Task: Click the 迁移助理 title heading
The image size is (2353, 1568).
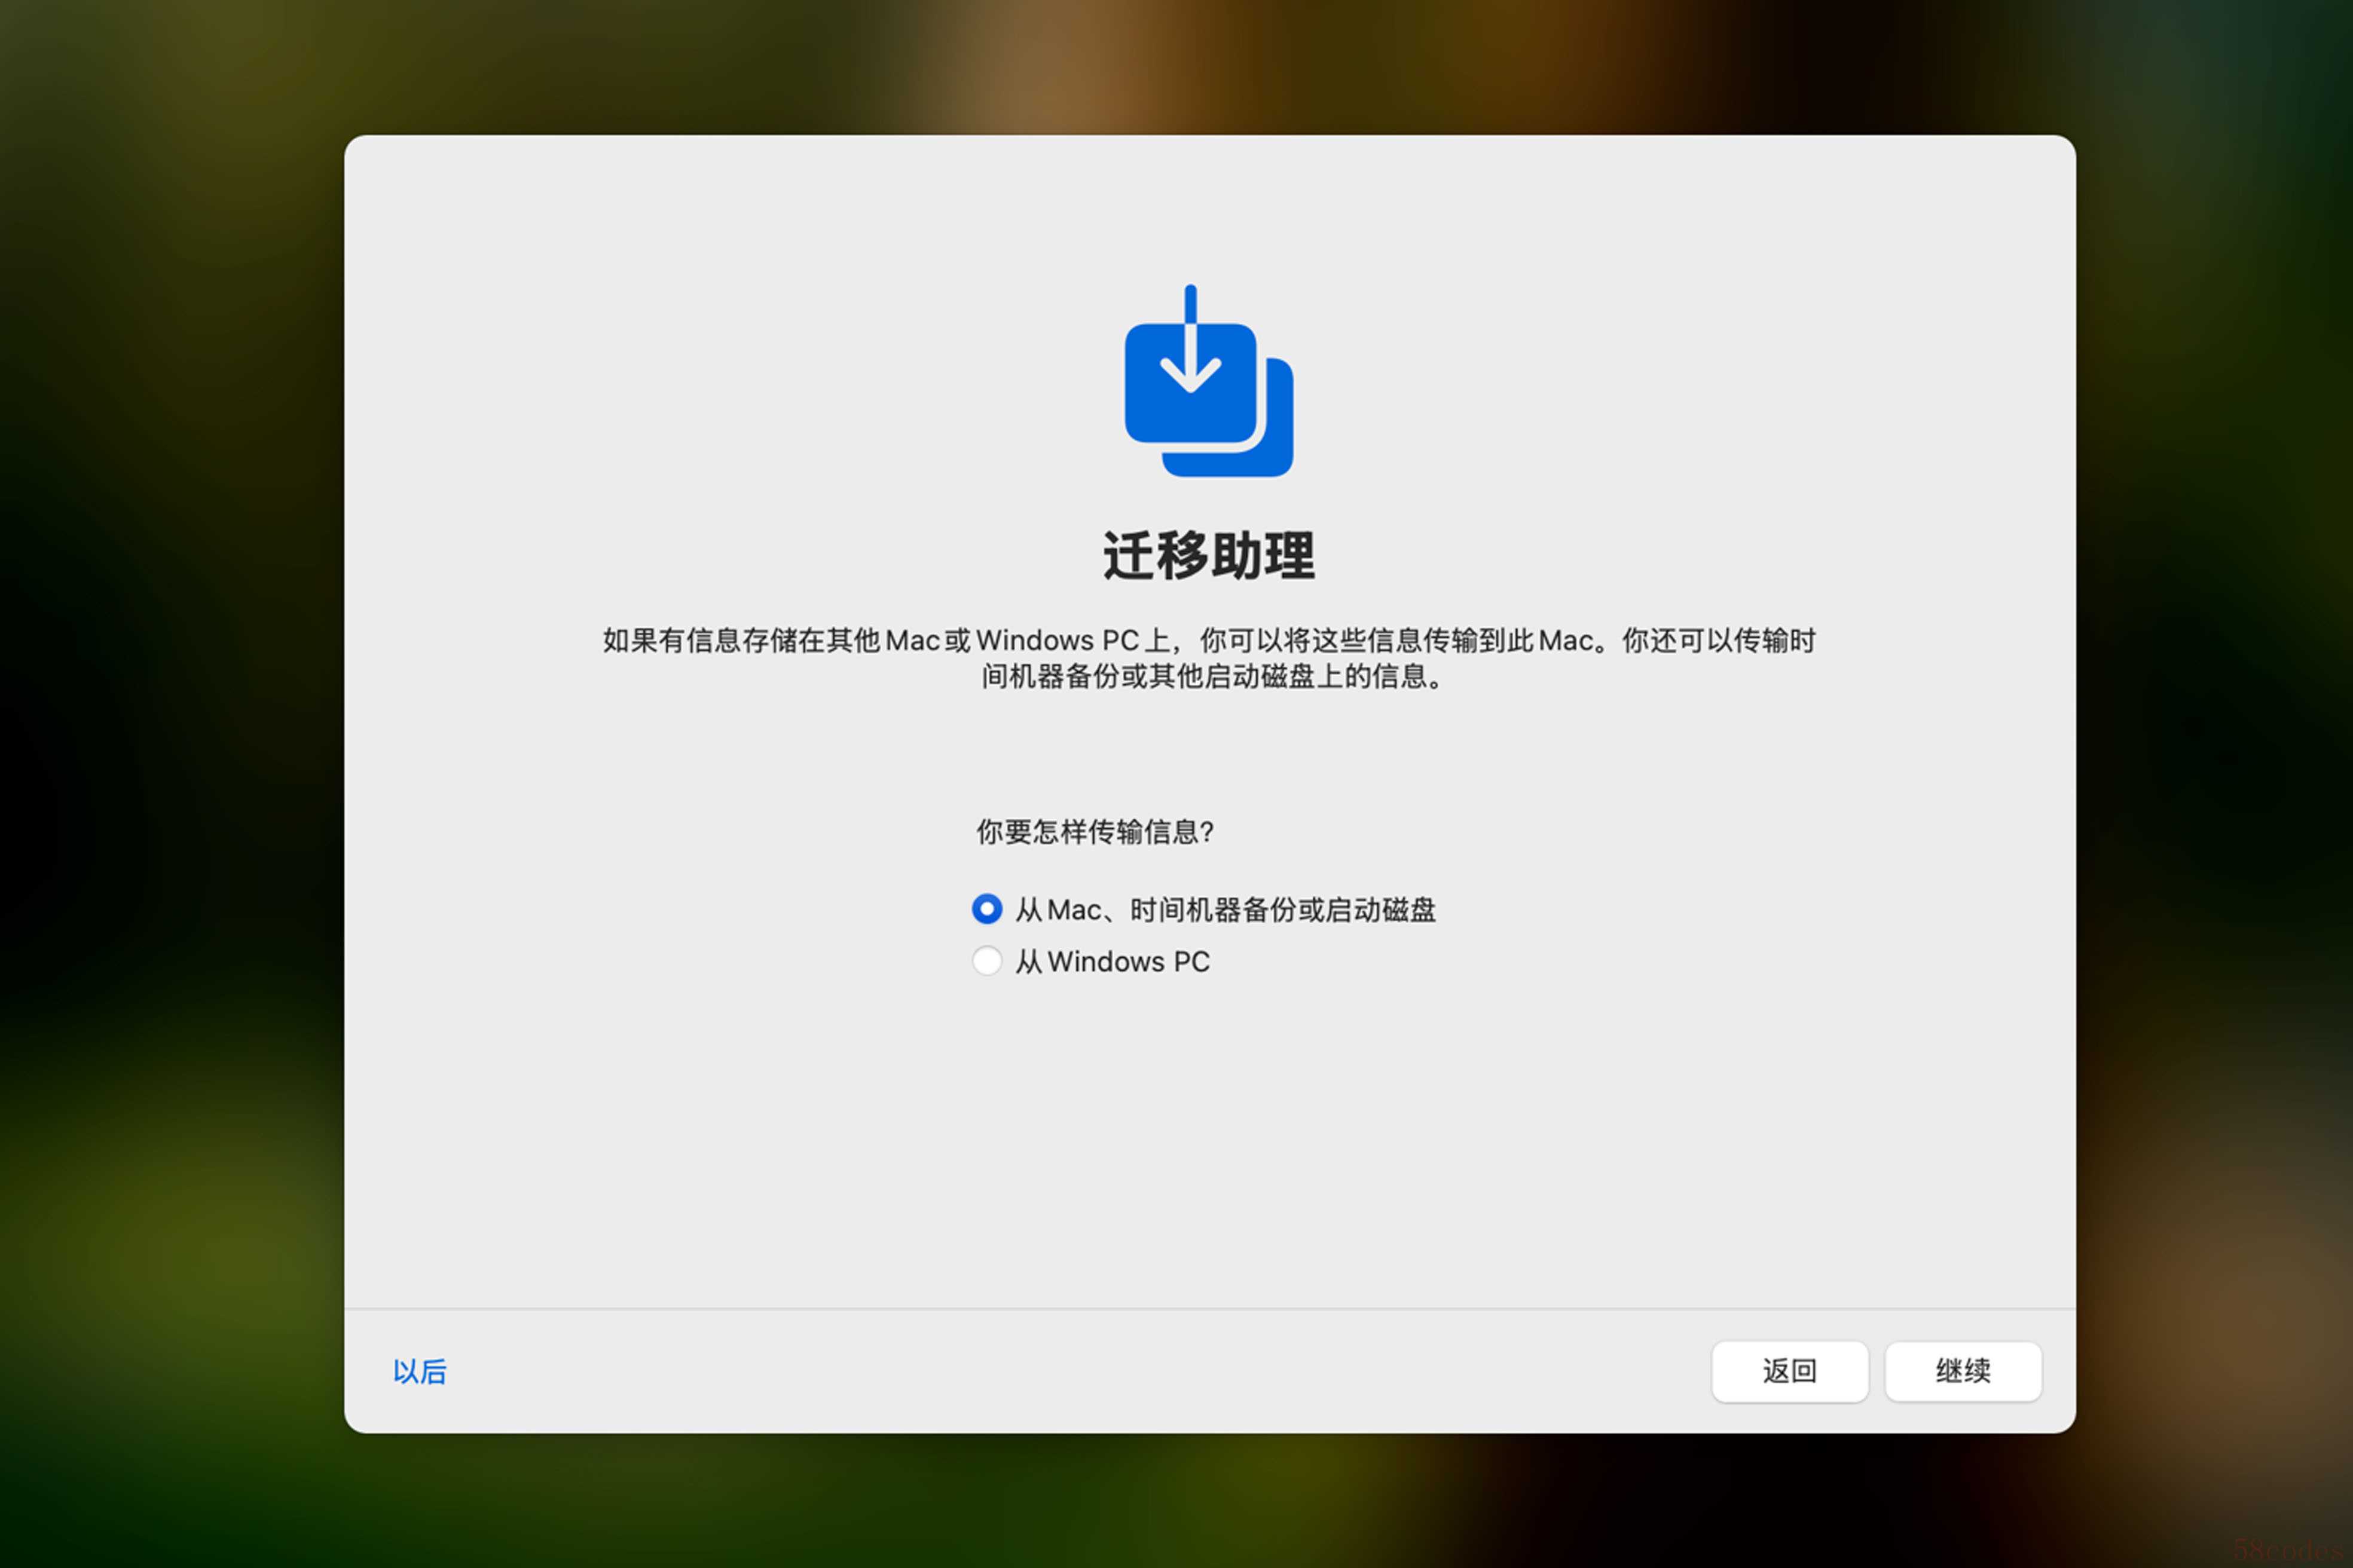Action: [x=1209, y=556]
